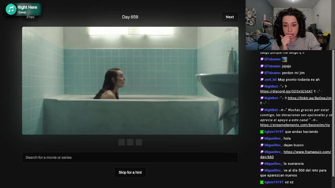335x188 pixels.
Task: Open the framequiz.com/day/660 link from Miguelitov_
Action: click(x=296, y=154)
